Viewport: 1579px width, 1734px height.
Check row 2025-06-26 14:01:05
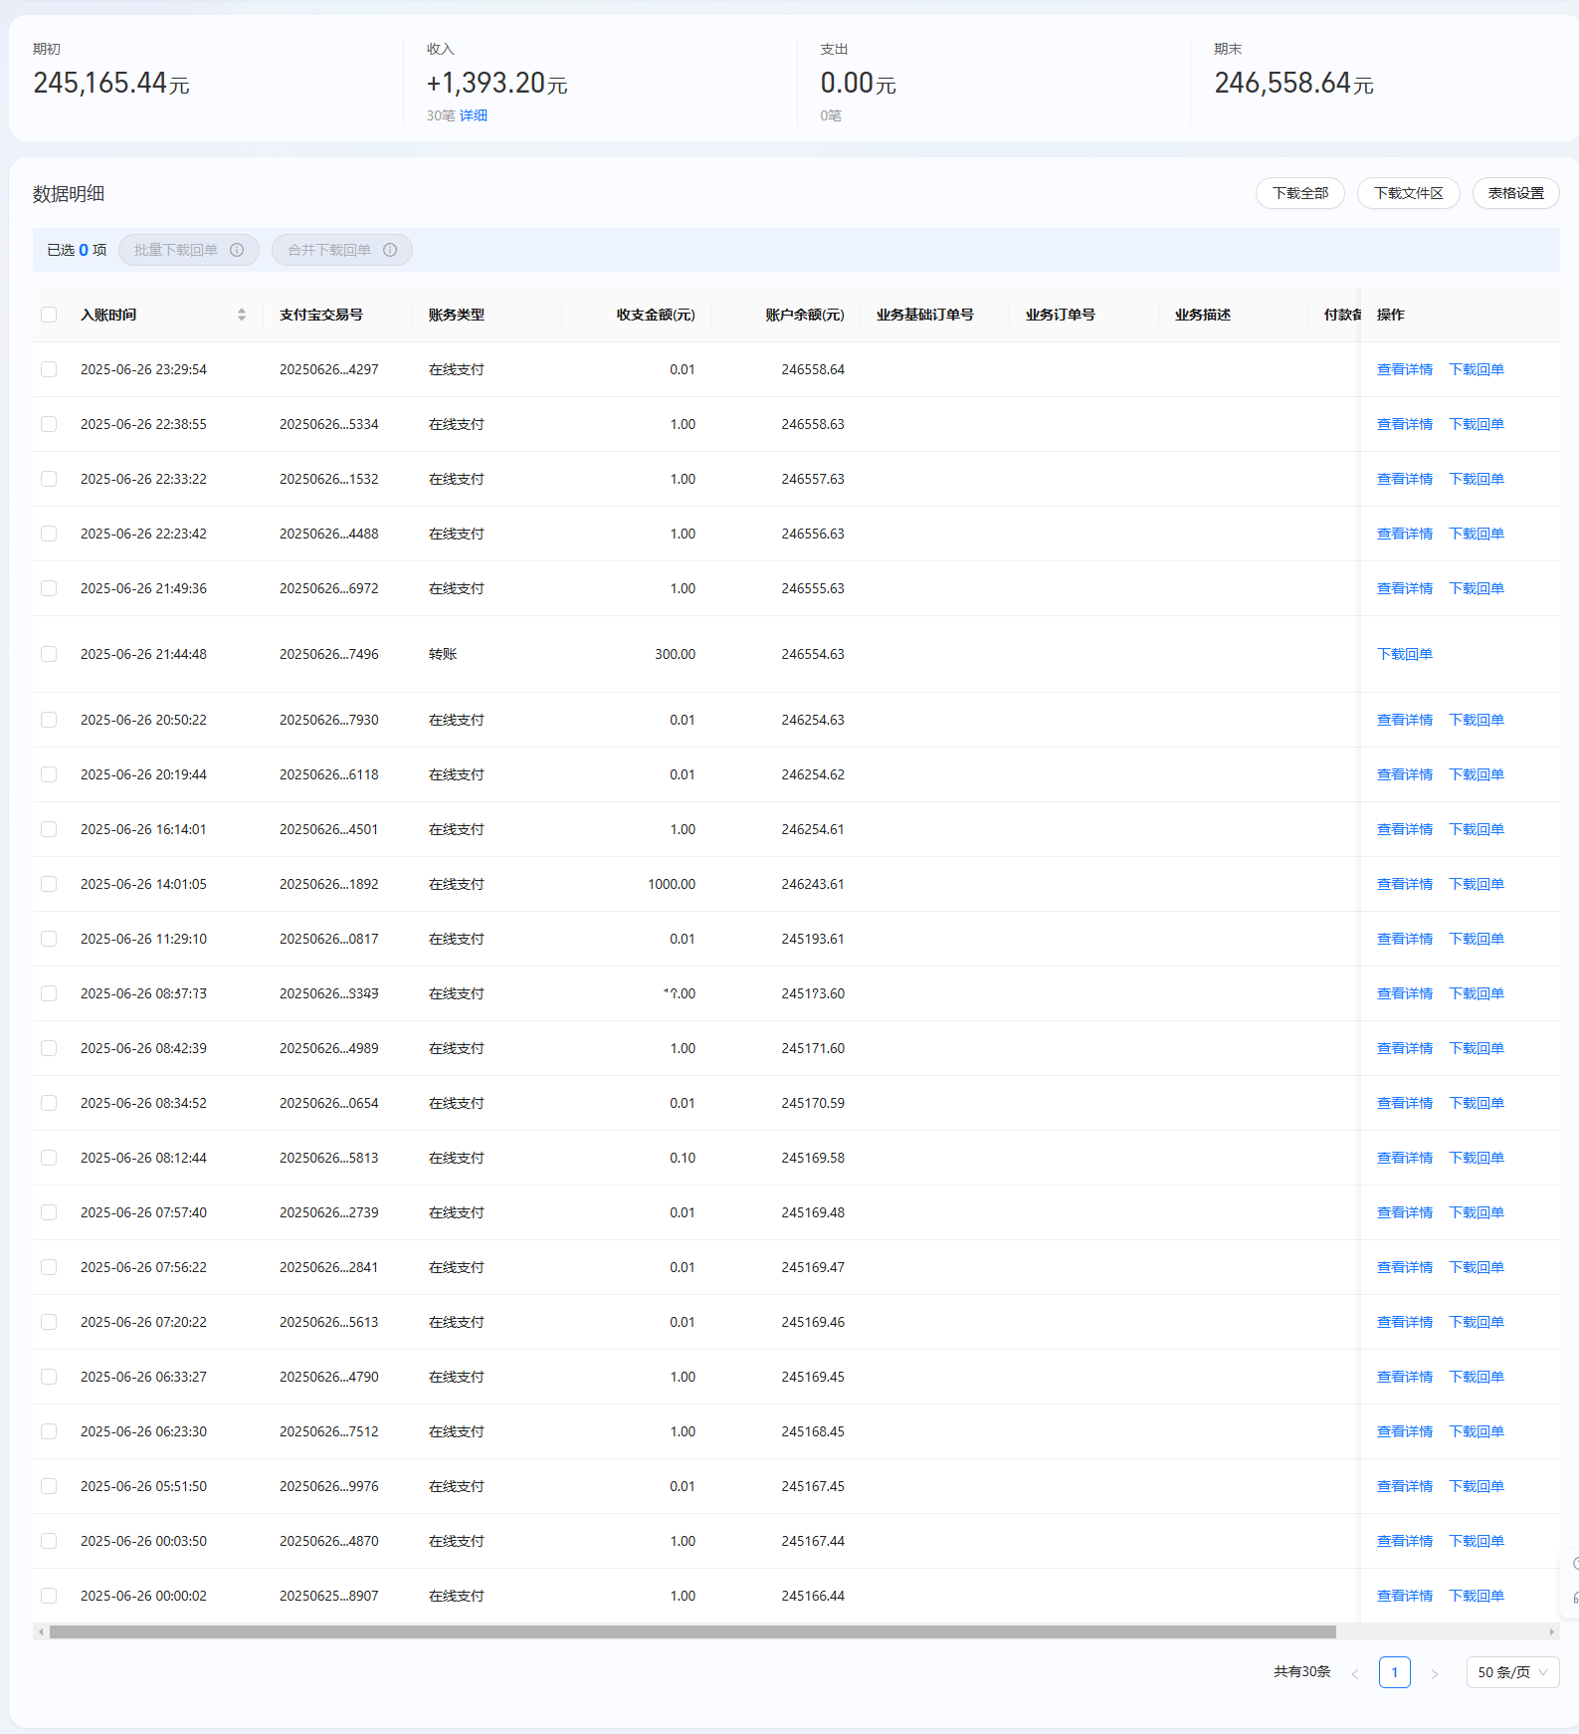point(49,884)
